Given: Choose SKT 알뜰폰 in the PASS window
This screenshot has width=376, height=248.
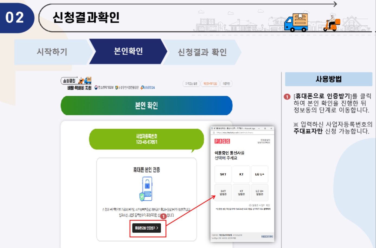Looking at the screenshot, I should (x=223, y=192).
